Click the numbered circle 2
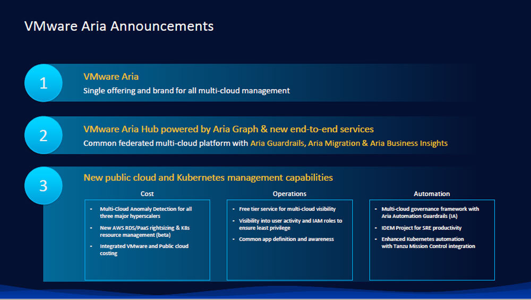The height and width of the screenshot is (300, 531). (x=44, y=135)
